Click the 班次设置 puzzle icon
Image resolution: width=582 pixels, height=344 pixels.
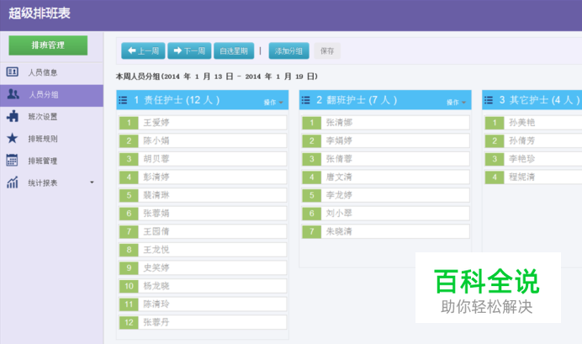13,116
